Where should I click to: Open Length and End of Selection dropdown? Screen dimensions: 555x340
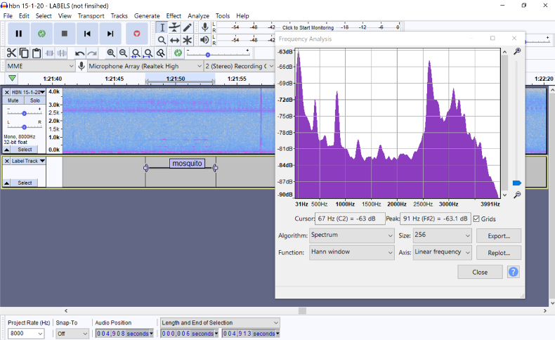tap(220, 322)
